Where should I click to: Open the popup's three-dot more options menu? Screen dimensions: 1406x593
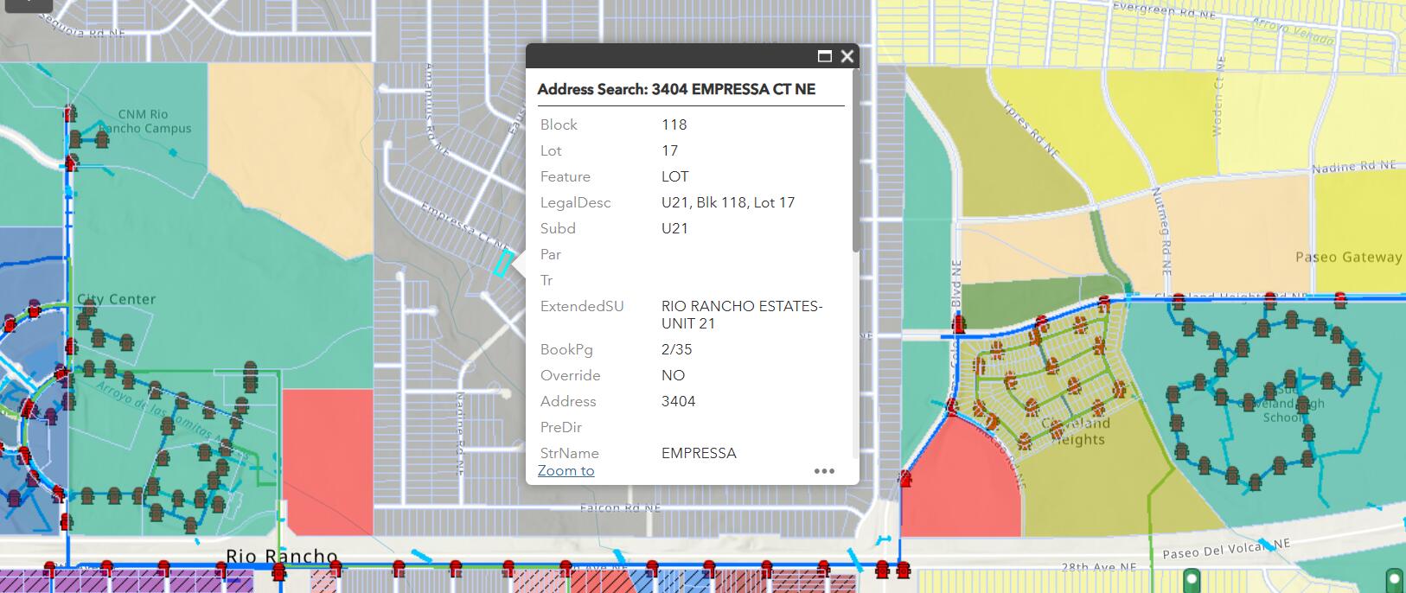click(824, 471)
